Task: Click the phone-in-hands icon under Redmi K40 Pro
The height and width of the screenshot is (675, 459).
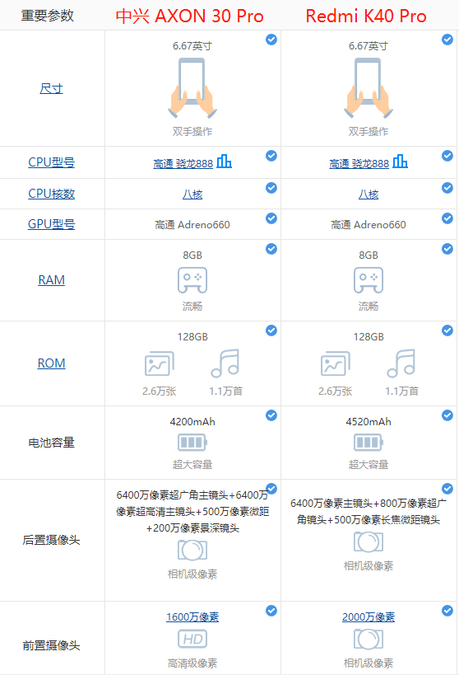Action: (x=369, y=88)
